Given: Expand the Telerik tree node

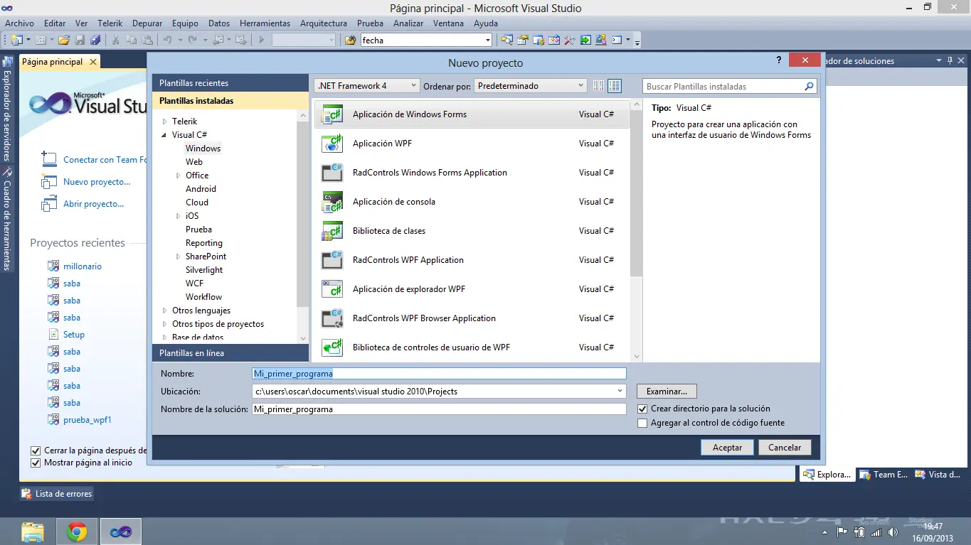Looking at the screenshot, I should pos(165,122).
